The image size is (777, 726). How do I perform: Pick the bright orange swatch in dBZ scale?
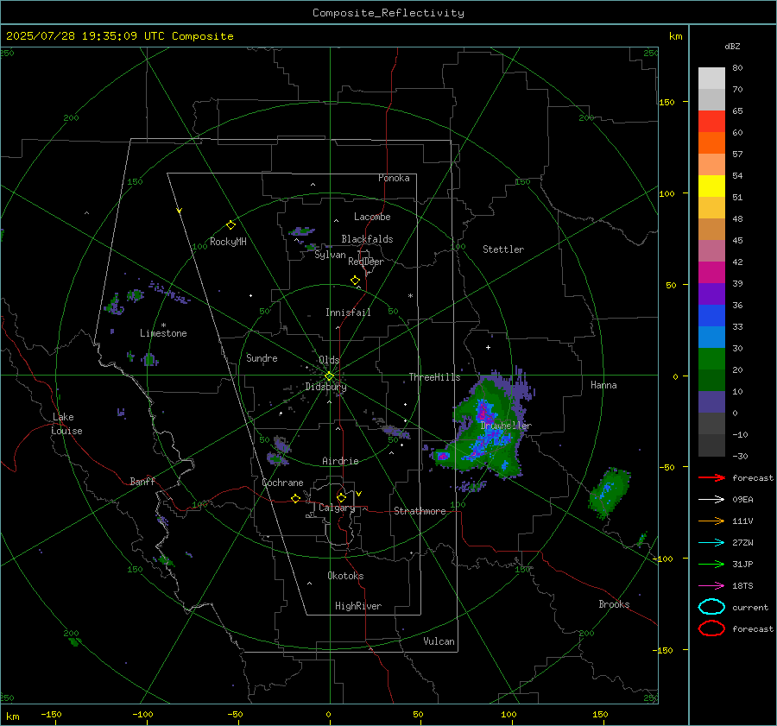coord(711,142)
